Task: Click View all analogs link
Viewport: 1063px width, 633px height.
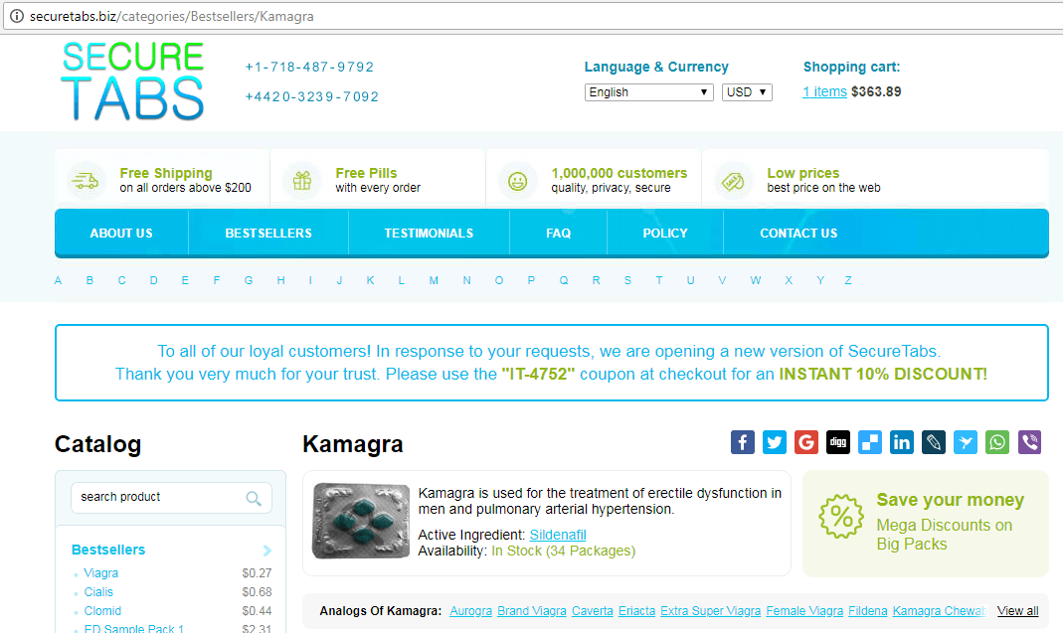Action: (x=1017, y=610)
